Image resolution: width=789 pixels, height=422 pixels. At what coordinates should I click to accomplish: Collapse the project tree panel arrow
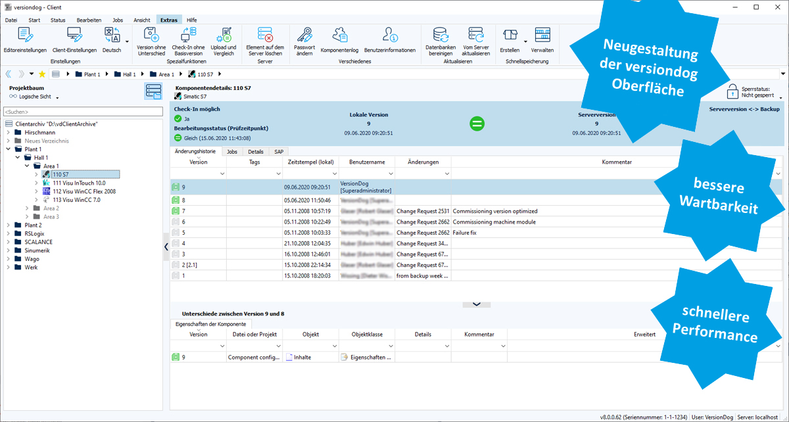pyautogui.click(x=166, y=246)
